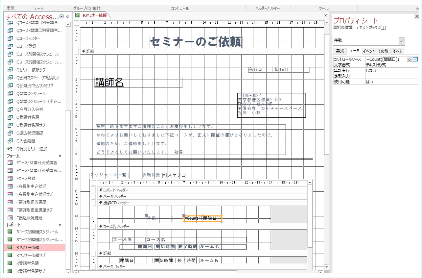Image resolution: width=422 pixels, height=278 pixels.
Task: Open the navigation pane category menu
Action: 62,17
